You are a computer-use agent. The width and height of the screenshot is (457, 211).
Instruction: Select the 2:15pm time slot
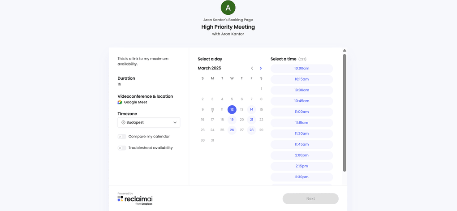[302, 166]
